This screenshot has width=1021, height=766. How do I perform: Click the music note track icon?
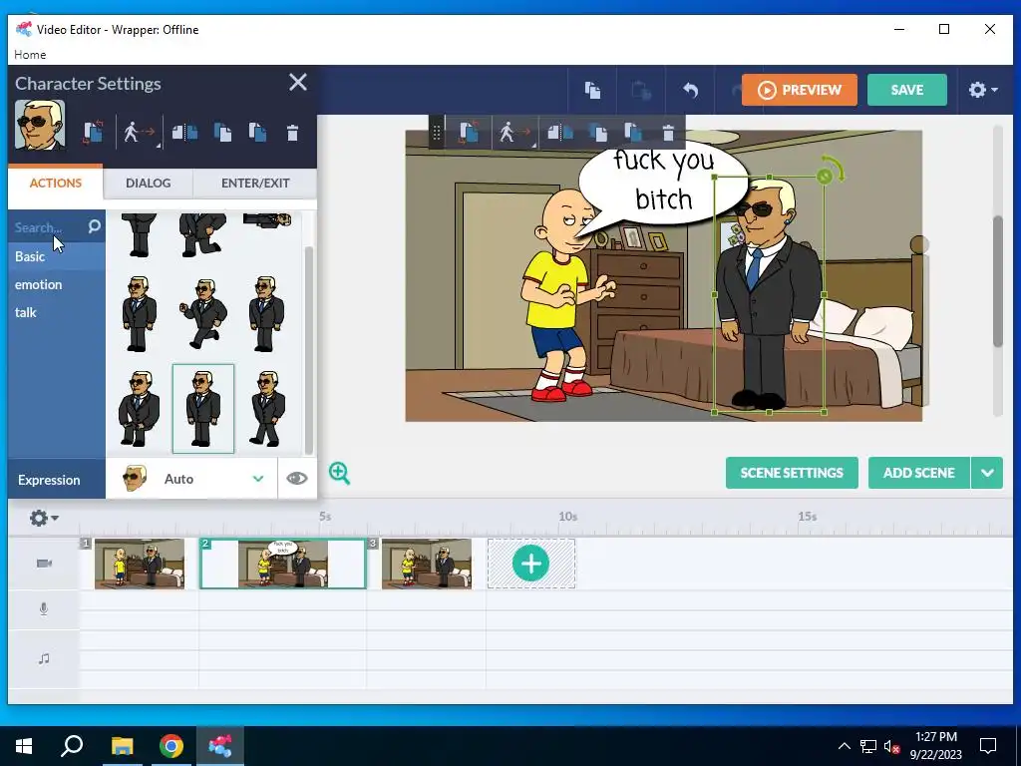pos(44,658)
